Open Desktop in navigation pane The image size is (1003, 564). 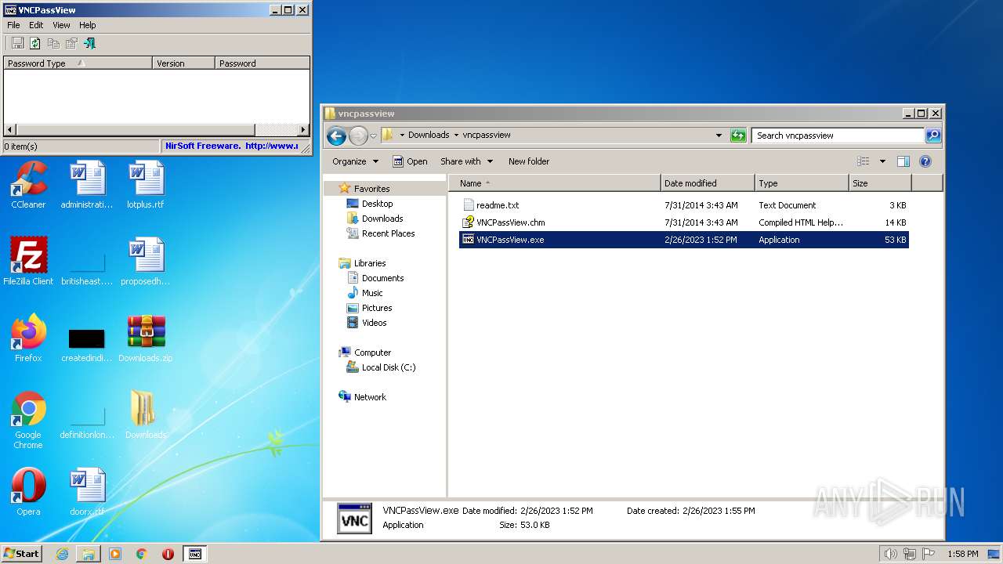[x=377, y=204]
